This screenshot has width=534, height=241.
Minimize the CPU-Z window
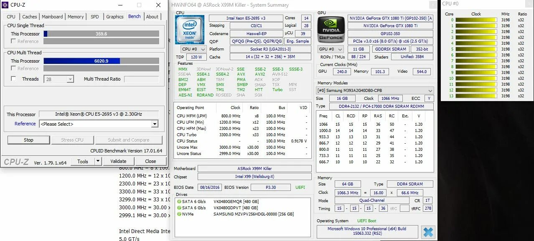(x=120, y=5)
